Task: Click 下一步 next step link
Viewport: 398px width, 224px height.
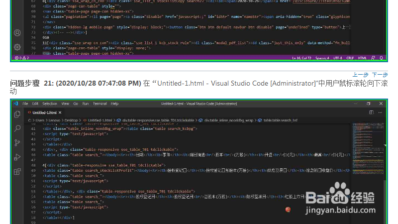Action: (x=380, y=75)
